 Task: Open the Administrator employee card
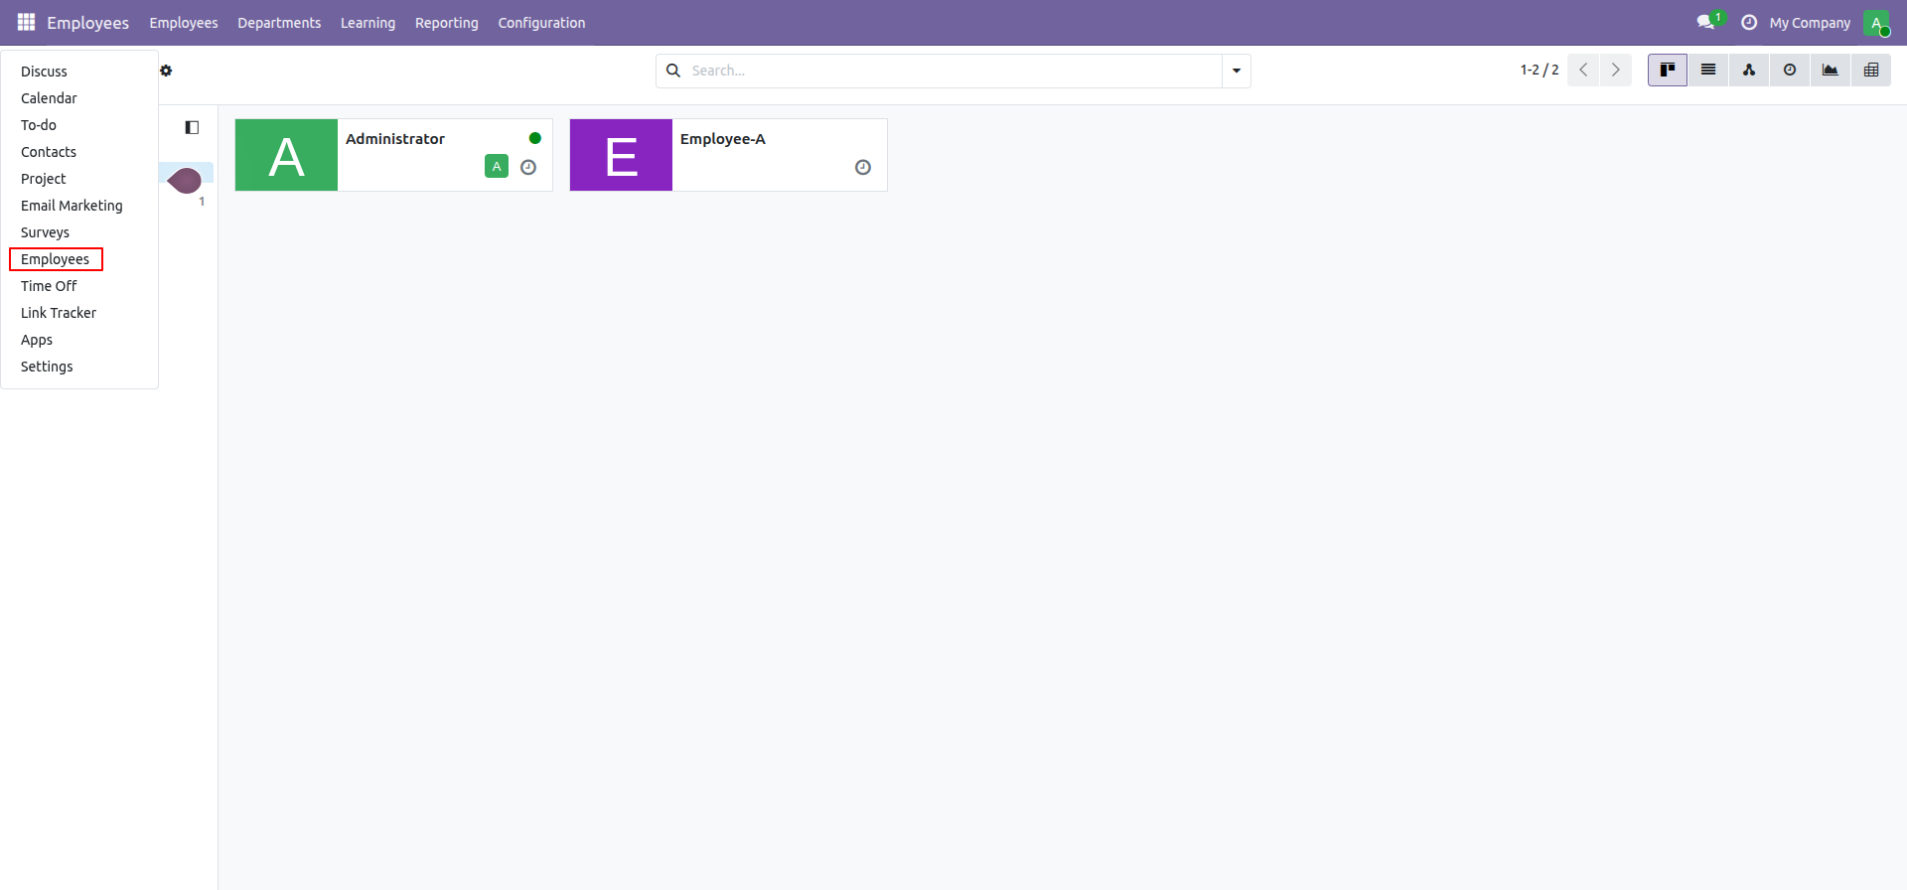[393, 155]
